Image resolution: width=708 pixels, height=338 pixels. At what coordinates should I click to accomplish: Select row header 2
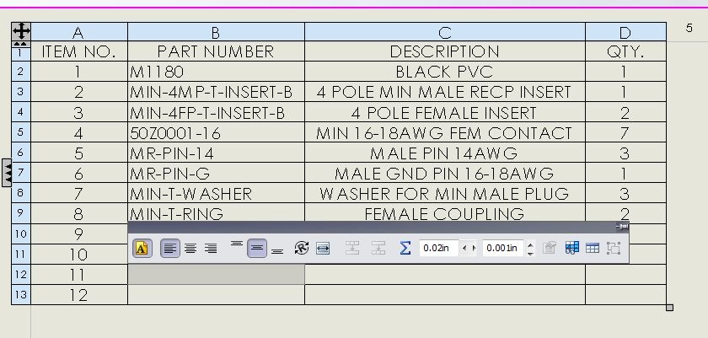21,72
